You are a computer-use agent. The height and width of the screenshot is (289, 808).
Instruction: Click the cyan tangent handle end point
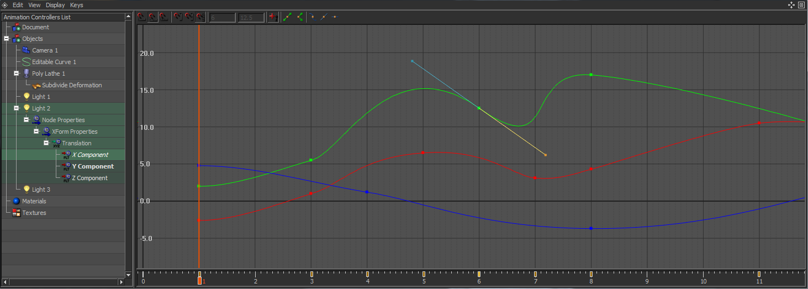[x=412, y=61]
